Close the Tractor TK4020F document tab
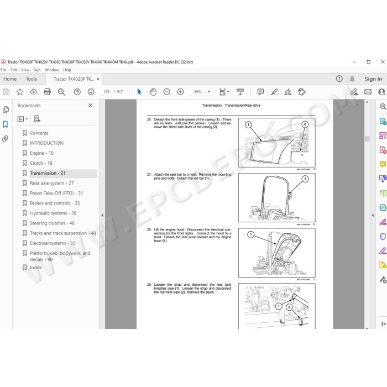The image size is (387, 387). pos(98,79)
